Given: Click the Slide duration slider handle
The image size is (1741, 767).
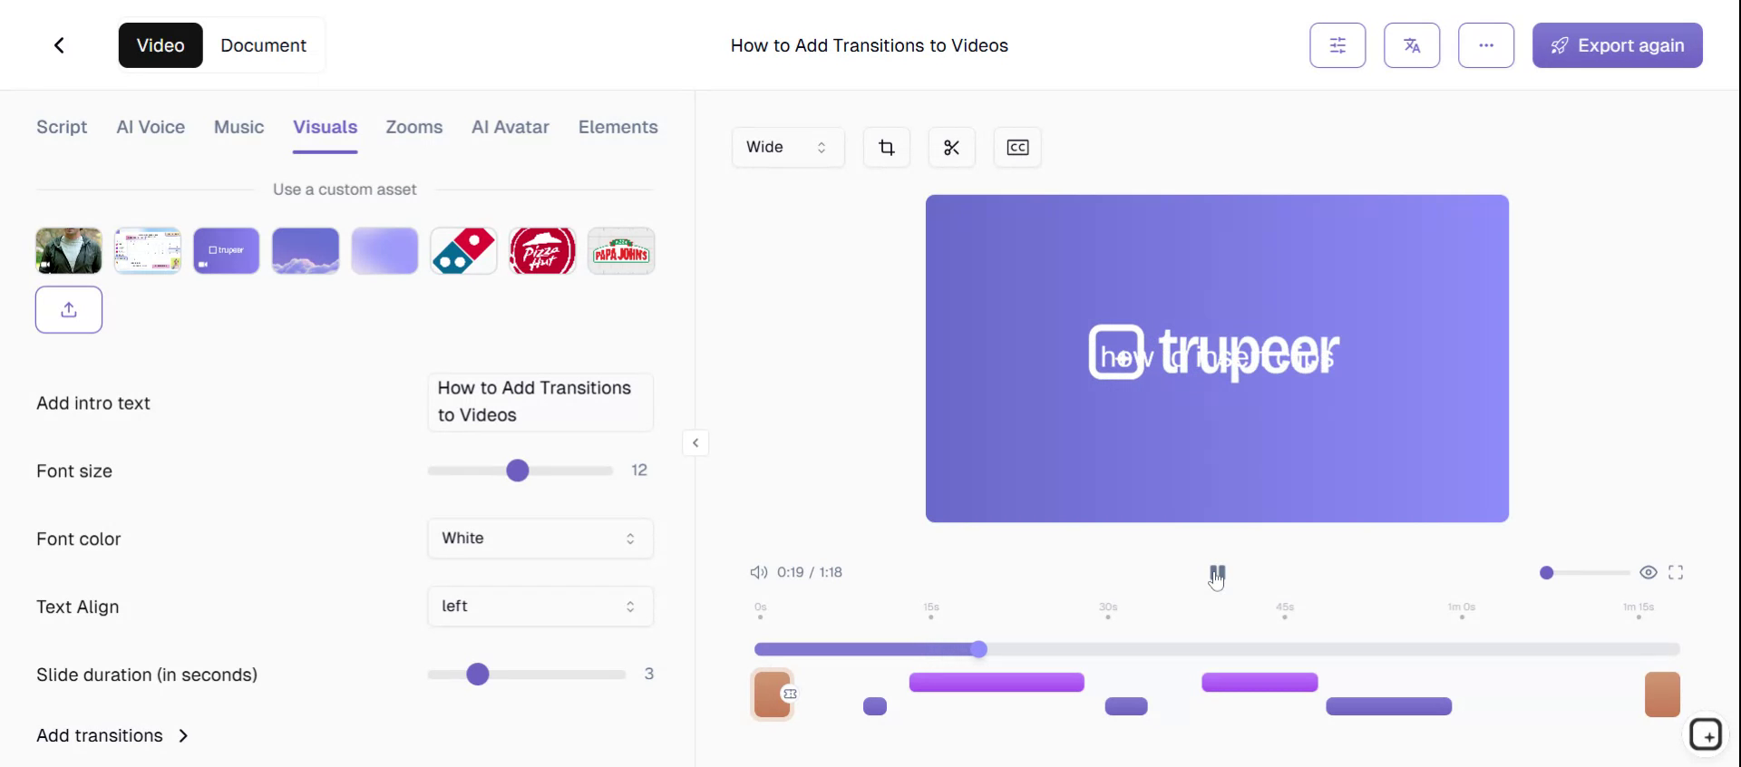Looking at the screenshot, I should pos(478,675).
